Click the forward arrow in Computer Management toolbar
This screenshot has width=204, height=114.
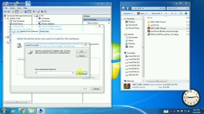pos(9,12)
